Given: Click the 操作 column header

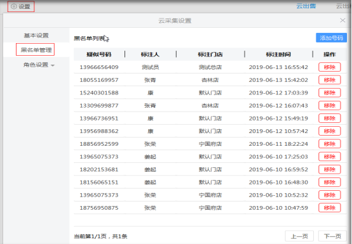Looking at the screenshot, I should point(330,55).
